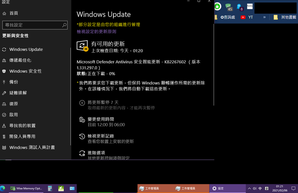The height and width of the screenshot is (193, 298).
Task: Click the shield extension icon with 45 badge
Action: (228, 7)
